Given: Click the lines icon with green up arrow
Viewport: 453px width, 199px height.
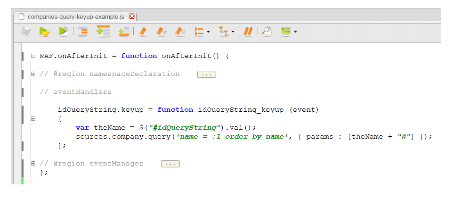Looking at the screenshot, I should 103,32.
